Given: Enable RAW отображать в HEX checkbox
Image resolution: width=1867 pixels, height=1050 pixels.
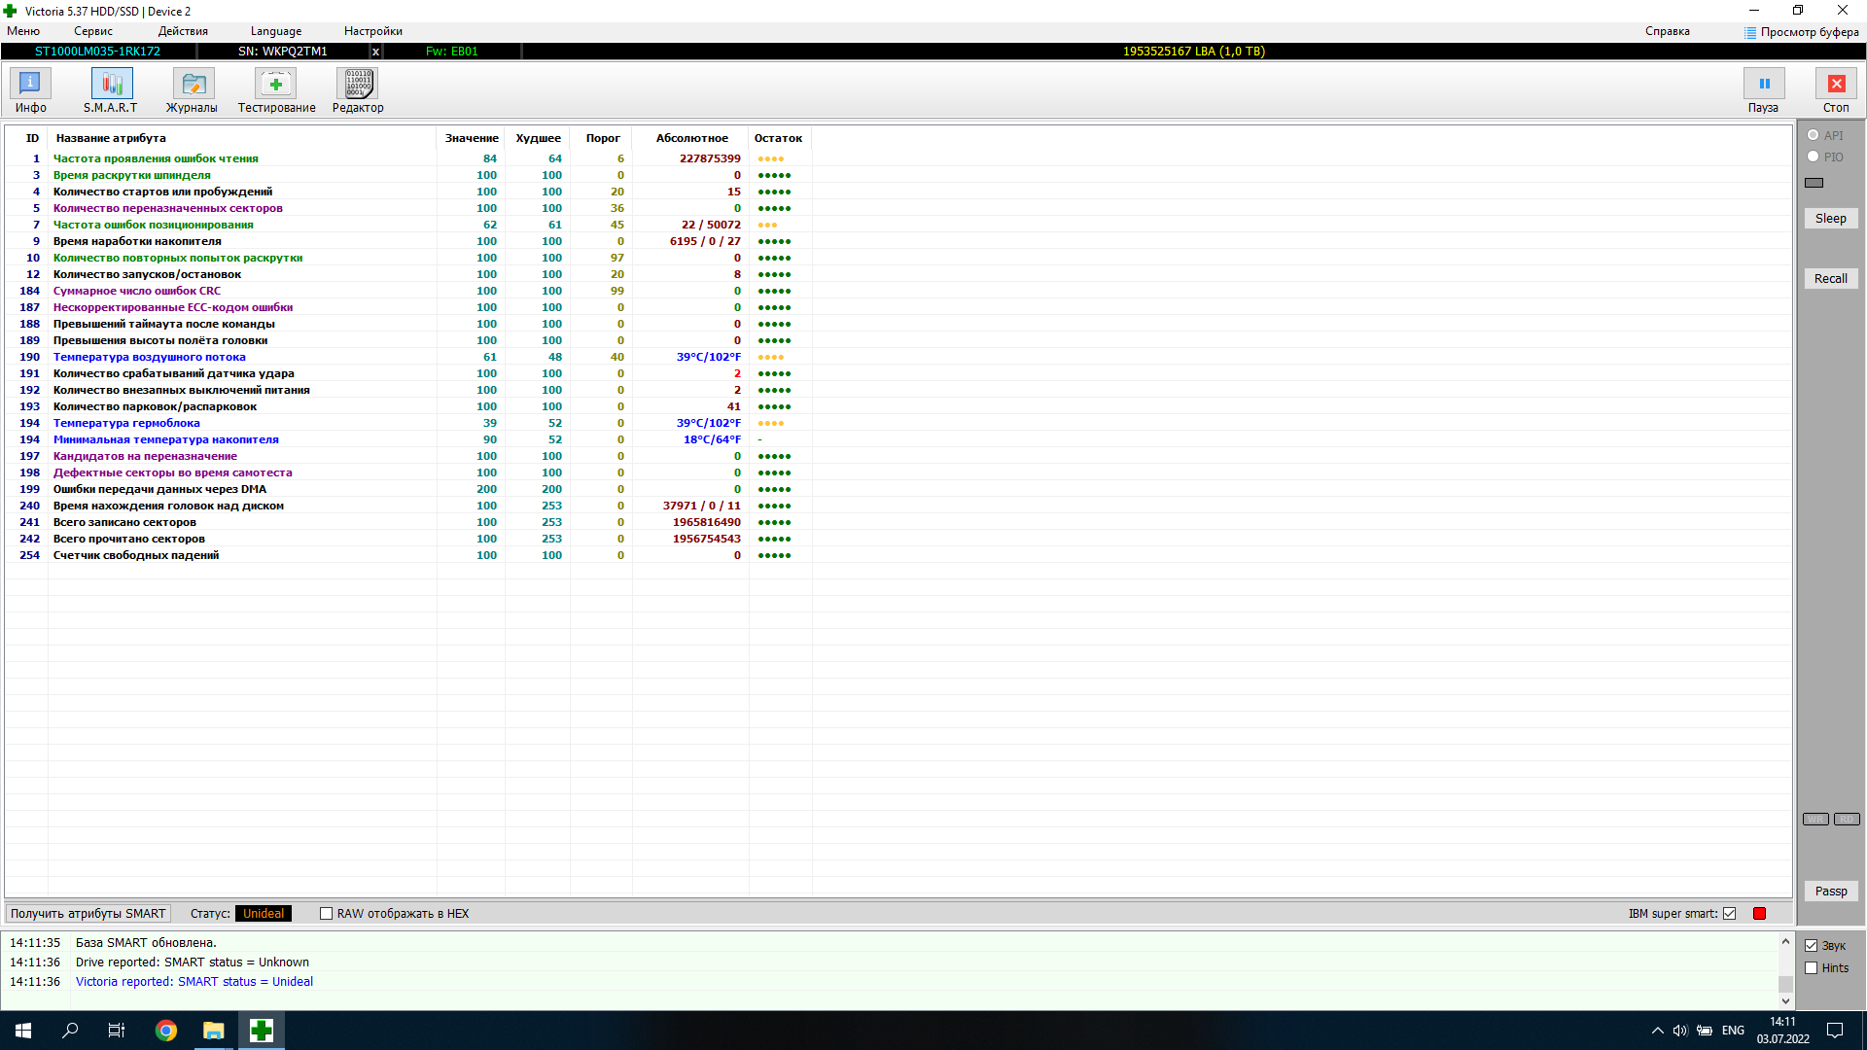Looking at the screenshot, I should click(327, 914).
